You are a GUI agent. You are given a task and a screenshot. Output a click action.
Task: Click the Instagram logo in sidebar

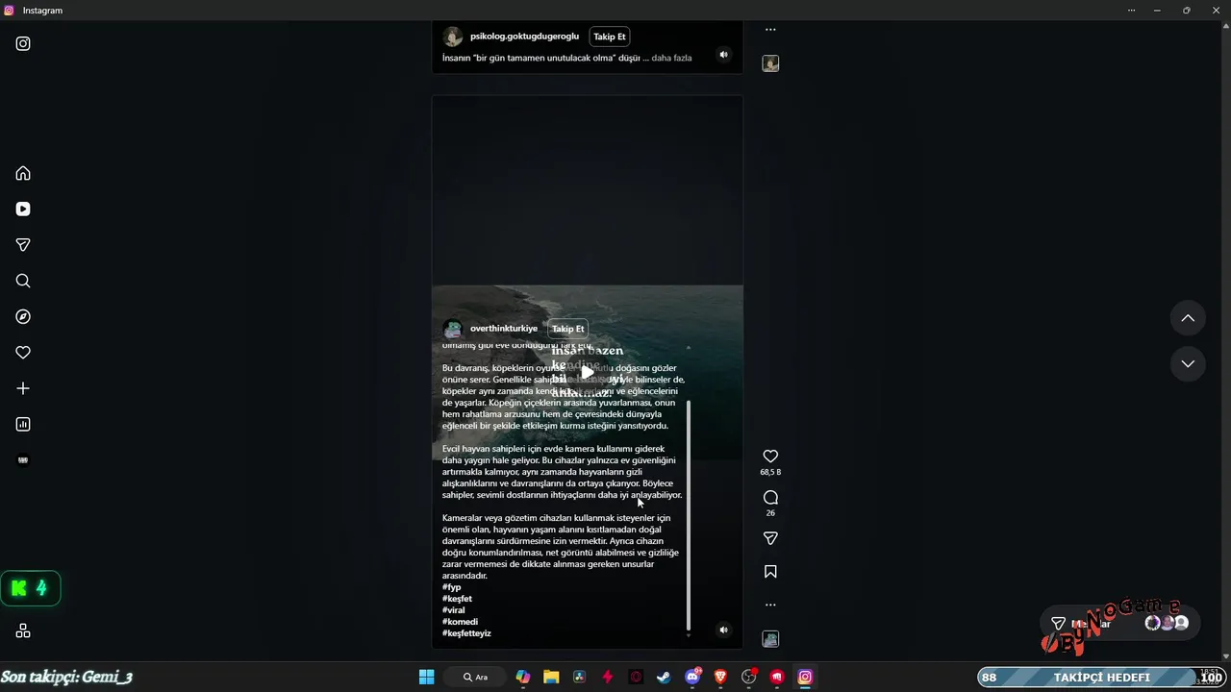23,43
